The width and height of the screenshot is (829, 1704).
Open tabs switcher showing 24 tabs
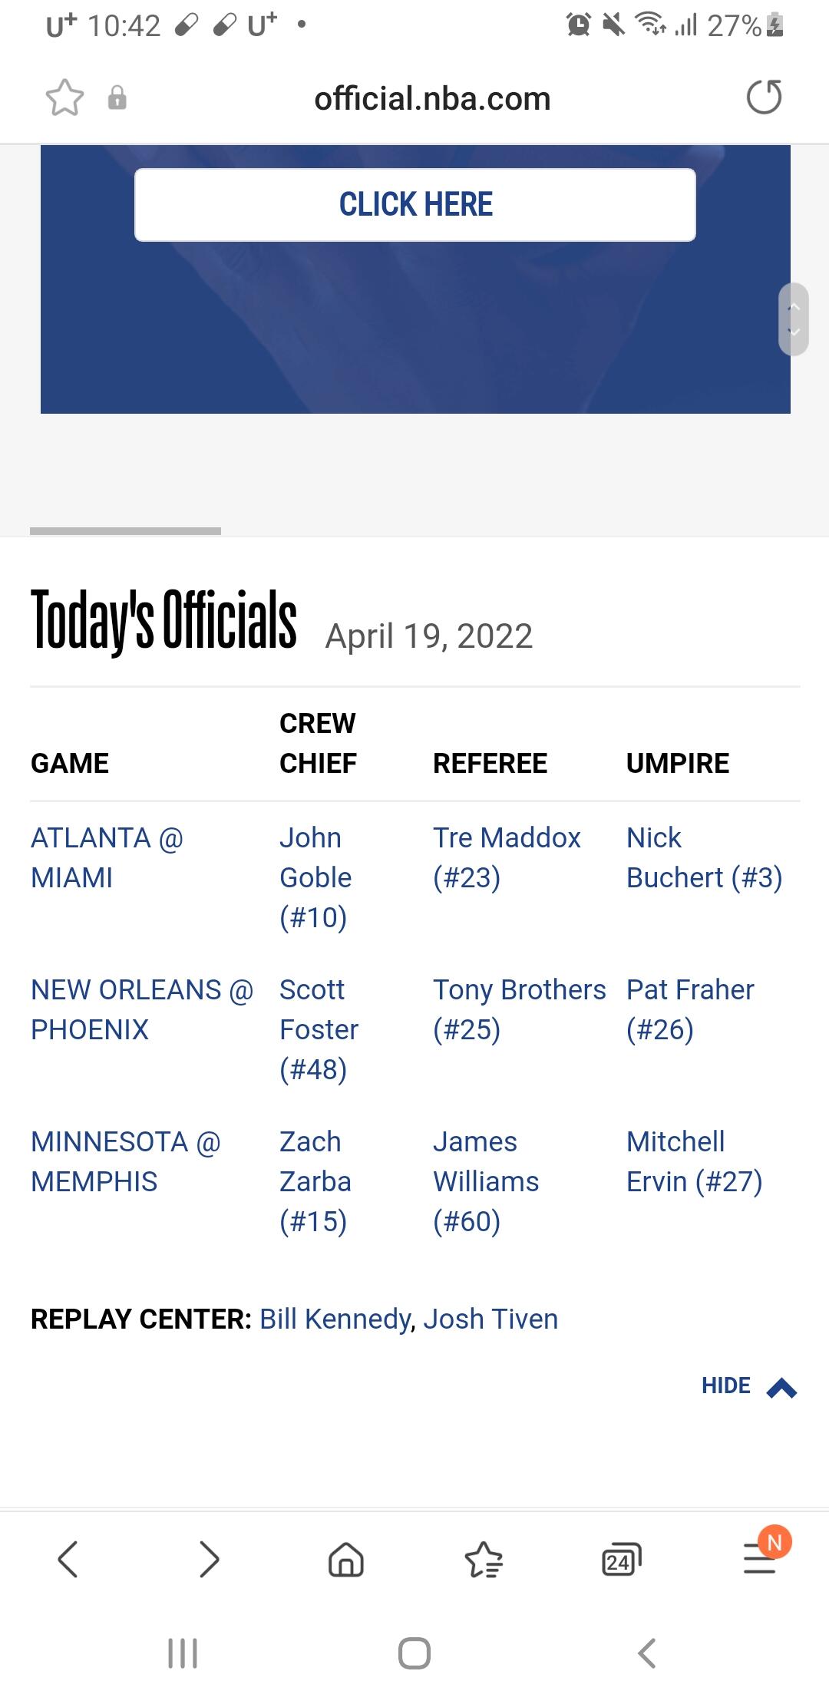621,1560
